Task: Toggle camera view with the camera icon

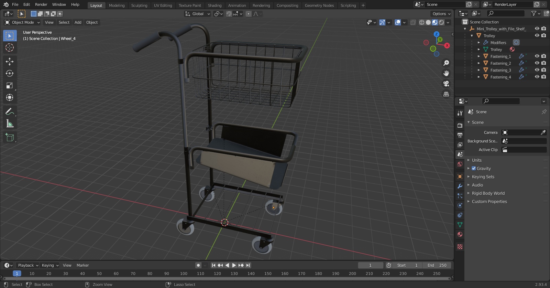Action: point(446,84)
